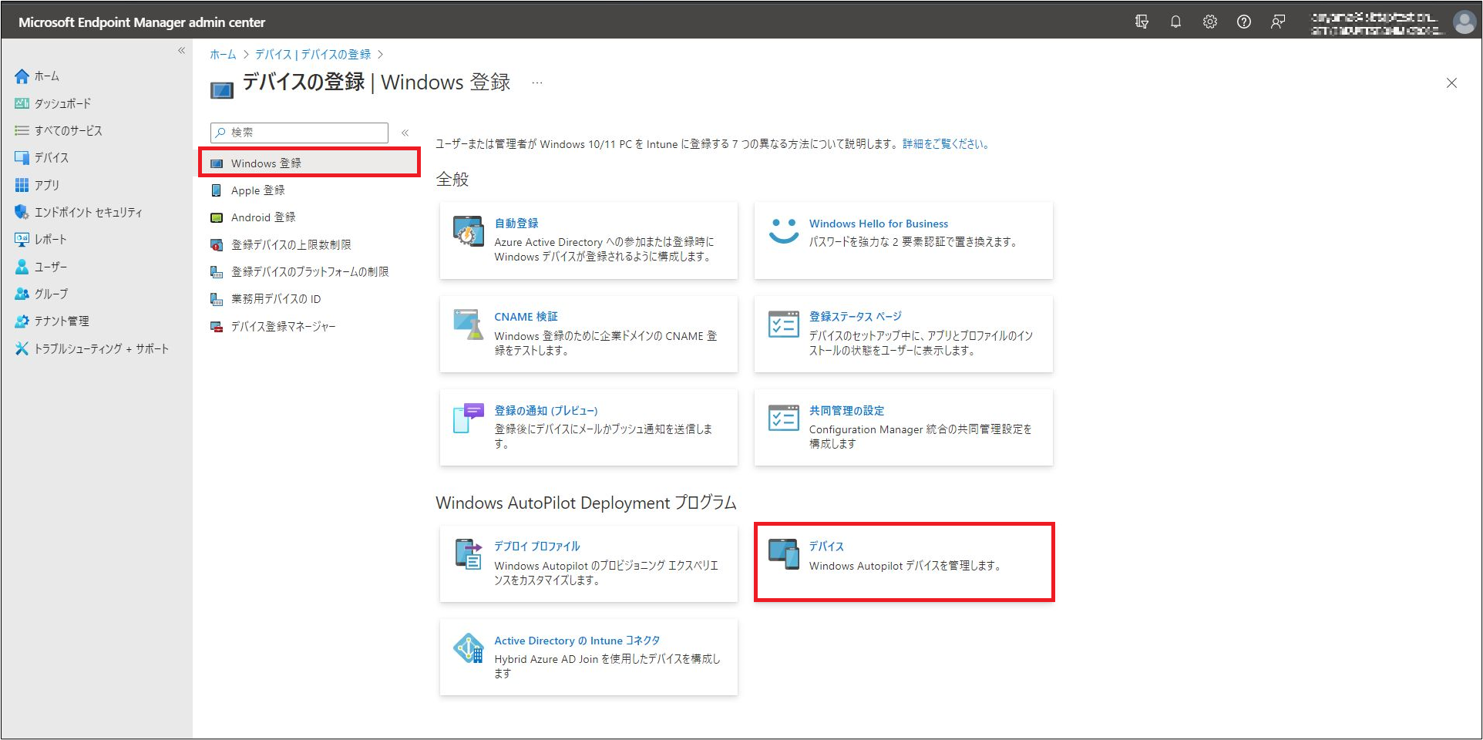1483x740 pixels.
Task: Click the デプロイ プロファイル icon
Action: coord(468,553)
